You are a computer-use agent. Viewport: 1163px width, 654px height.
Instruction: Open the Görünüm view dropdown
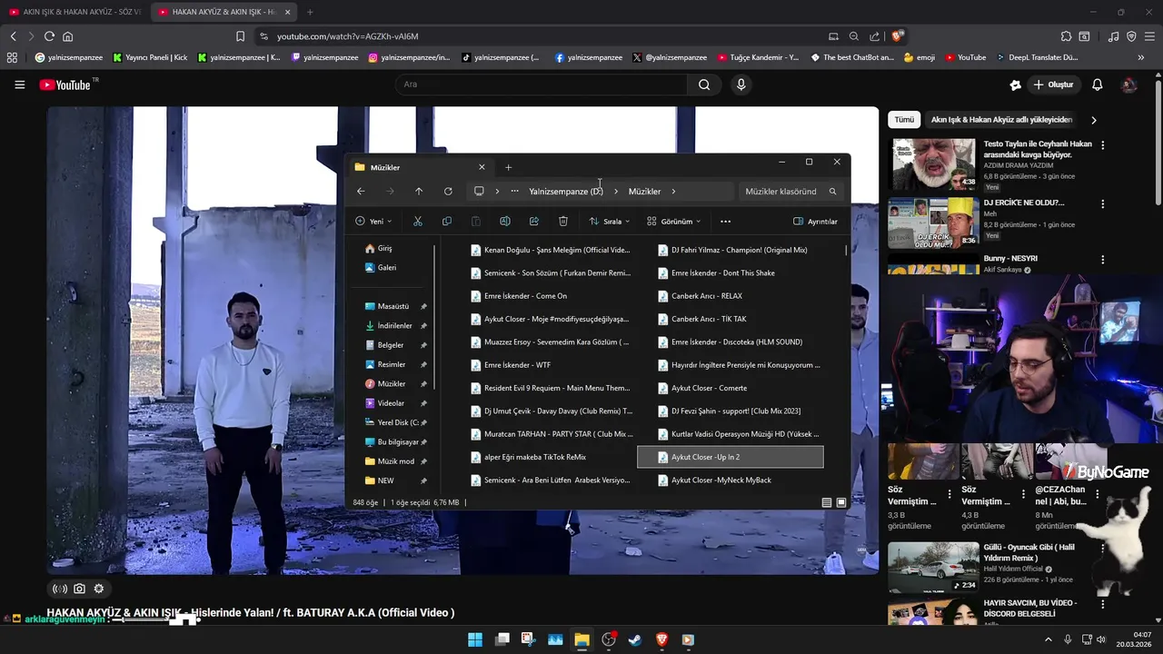pyautogui.click(x=673, y=221)
